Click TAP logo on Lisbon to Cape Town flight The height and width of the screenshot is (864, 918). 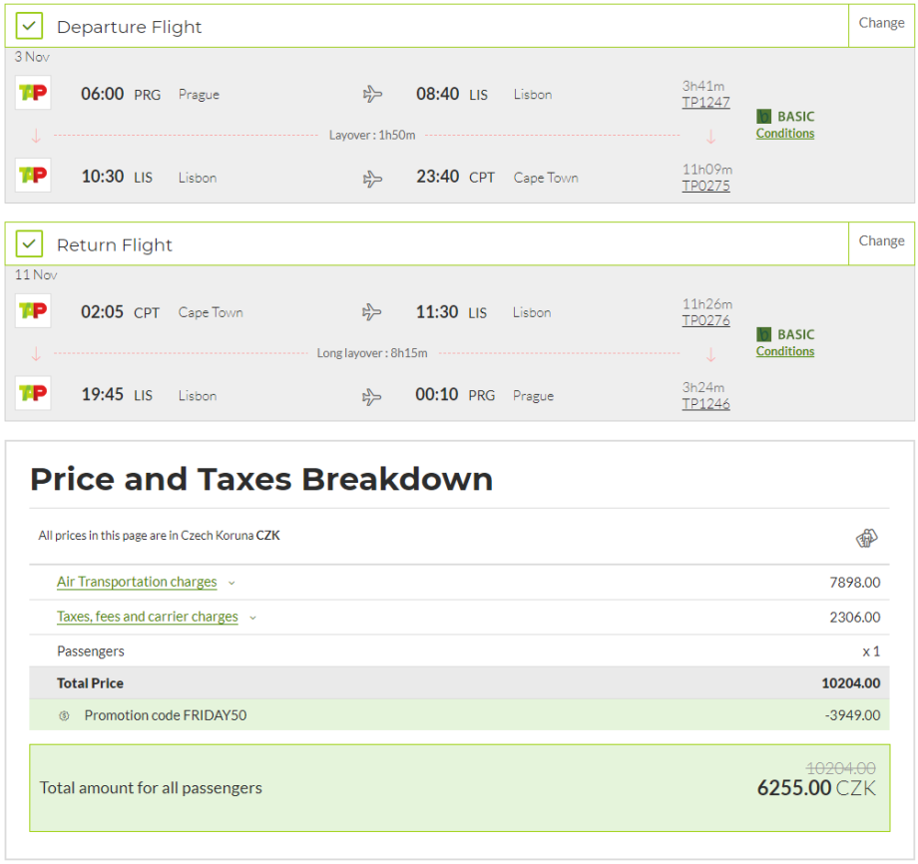[33, 176]
